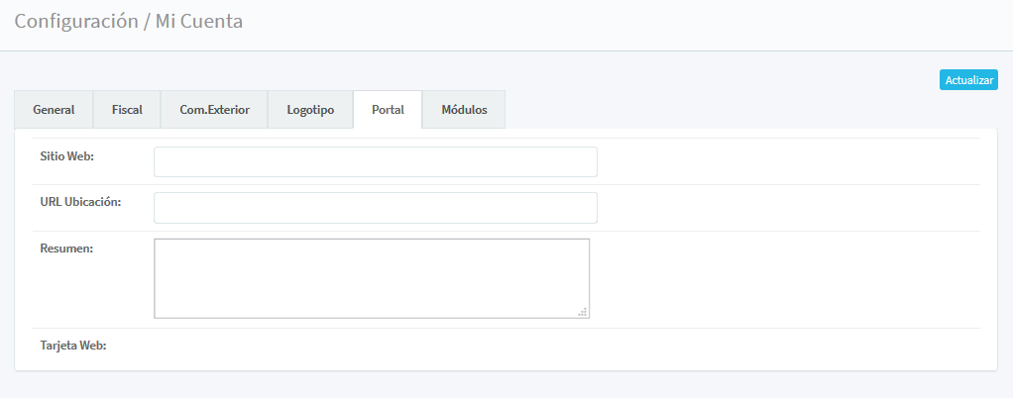Click the Resumen textarea resize handle
The width and height of the screenshot is (1013, 398).
[583, 312]
